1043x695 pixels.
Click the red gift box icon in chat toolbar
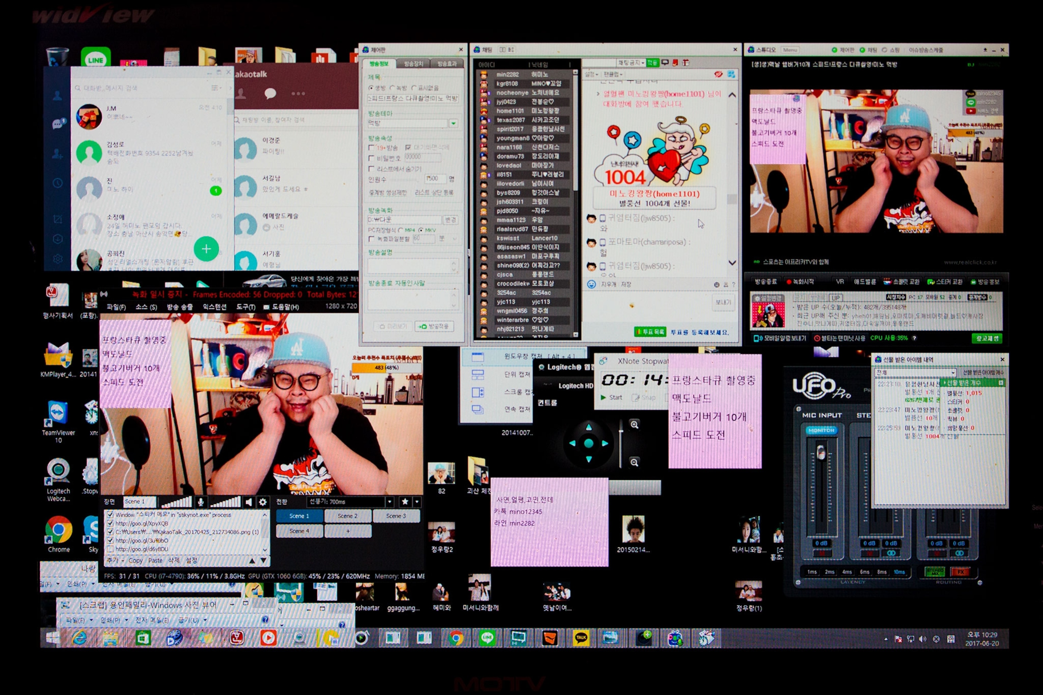pyautogui.click(x=686, y=62)
